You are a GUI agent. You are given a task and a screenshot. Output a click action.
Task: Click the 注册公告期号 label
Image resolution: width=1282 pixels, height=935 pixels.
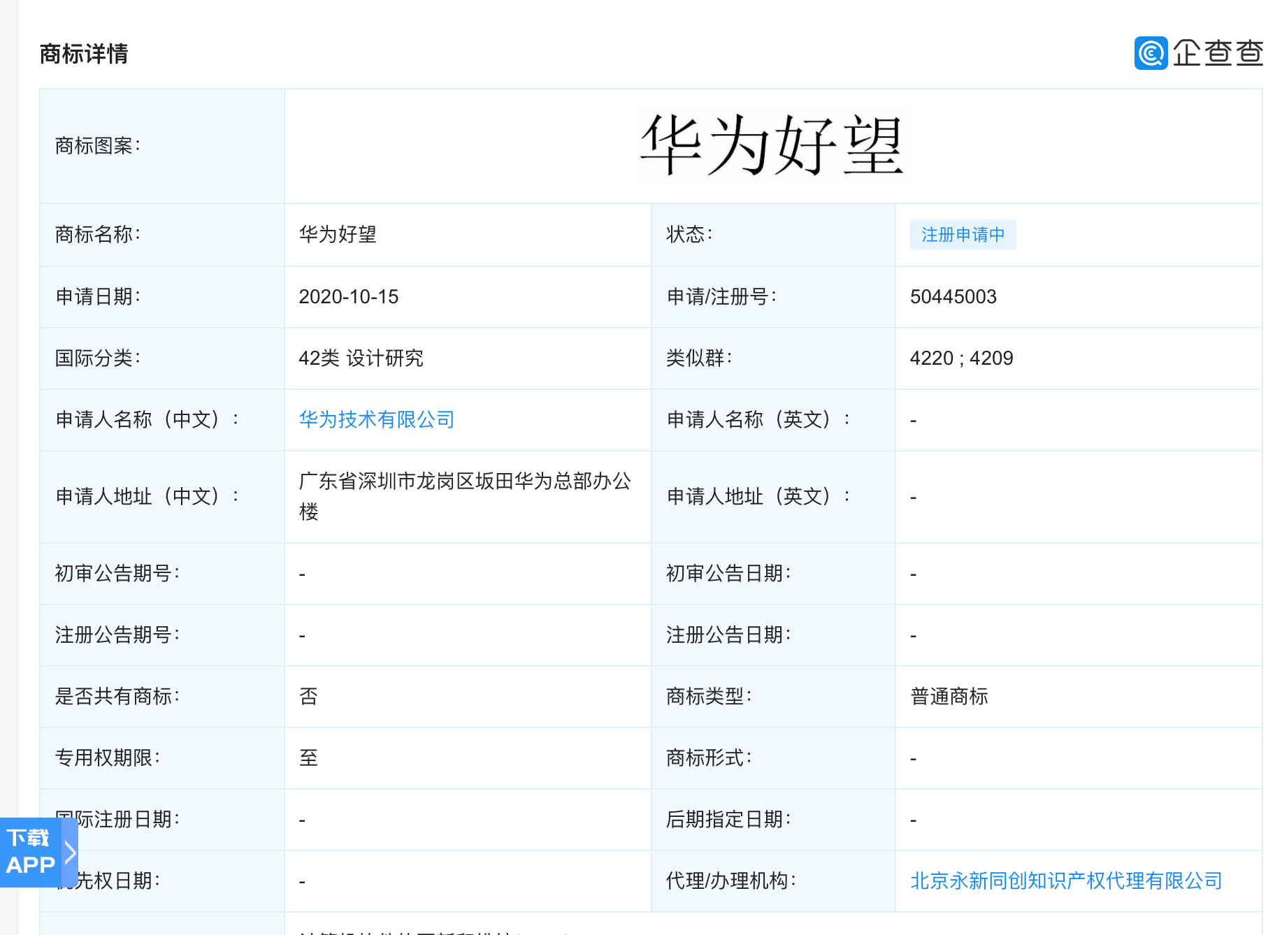[x=117, y=635]
